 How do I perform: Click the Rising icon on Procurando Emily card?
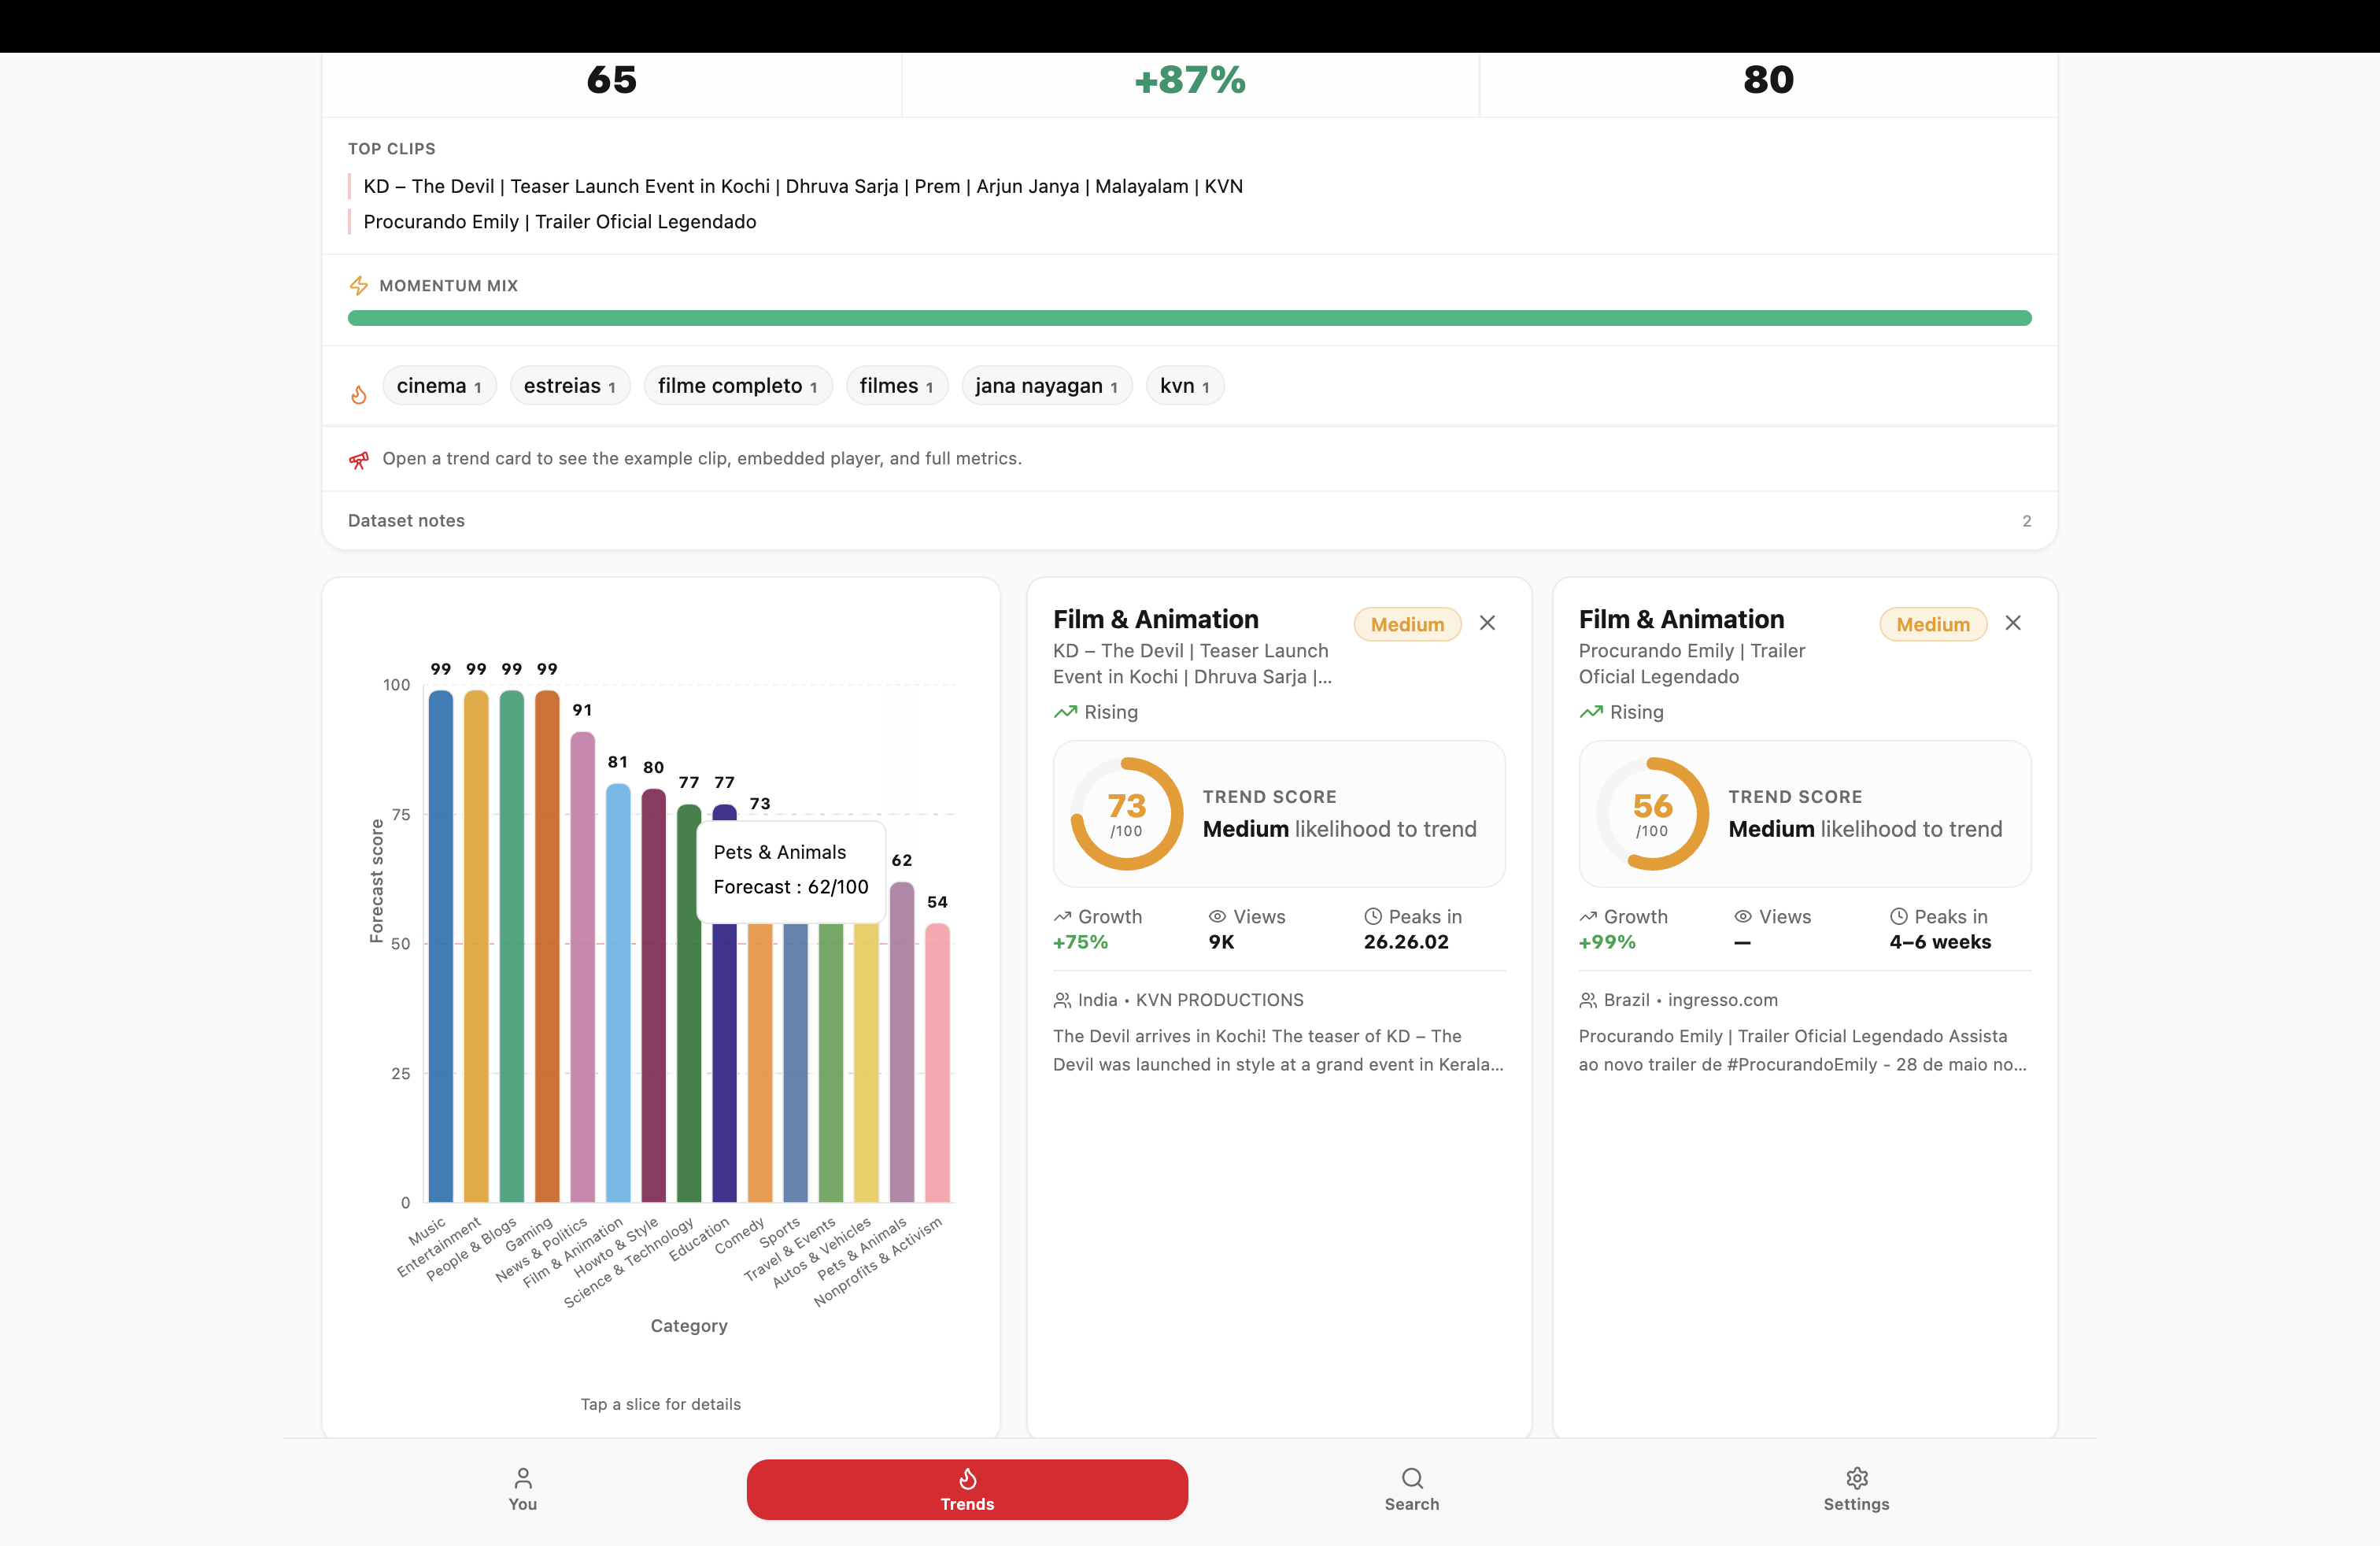coord(1591,712)
